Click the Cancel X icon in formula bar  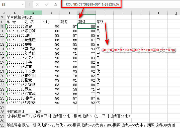click(38, 4)
